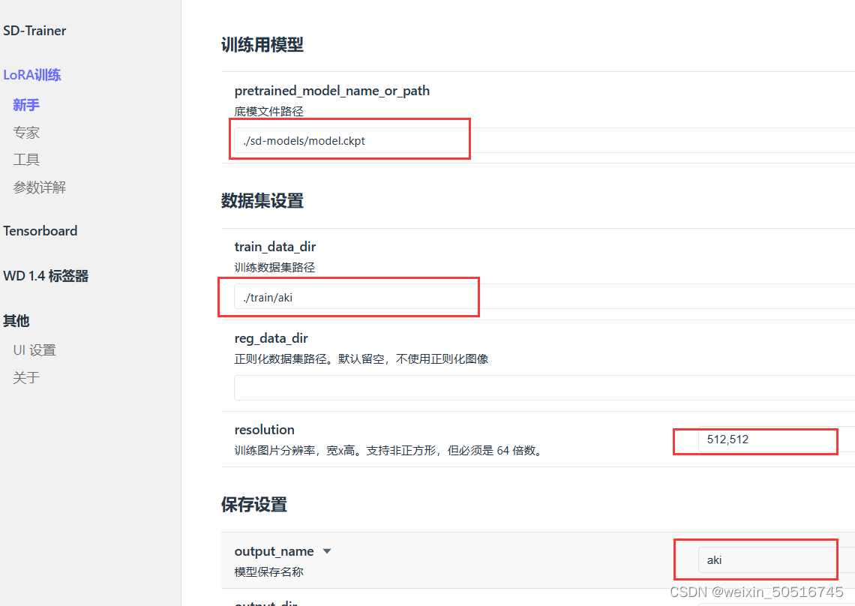Open the 工具 tools page
The height and width of the screenshot is (606, 855).
pos(26,159)
